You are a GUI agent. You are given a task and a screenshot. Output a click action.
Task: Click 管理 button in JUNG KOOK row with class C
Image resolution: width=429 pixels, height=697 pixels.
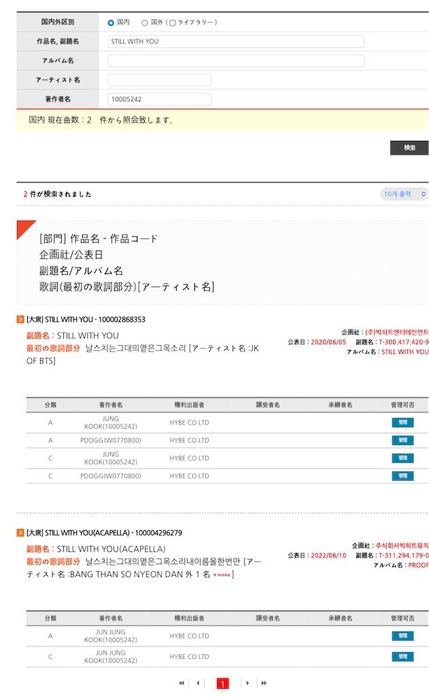coord(402,458)
